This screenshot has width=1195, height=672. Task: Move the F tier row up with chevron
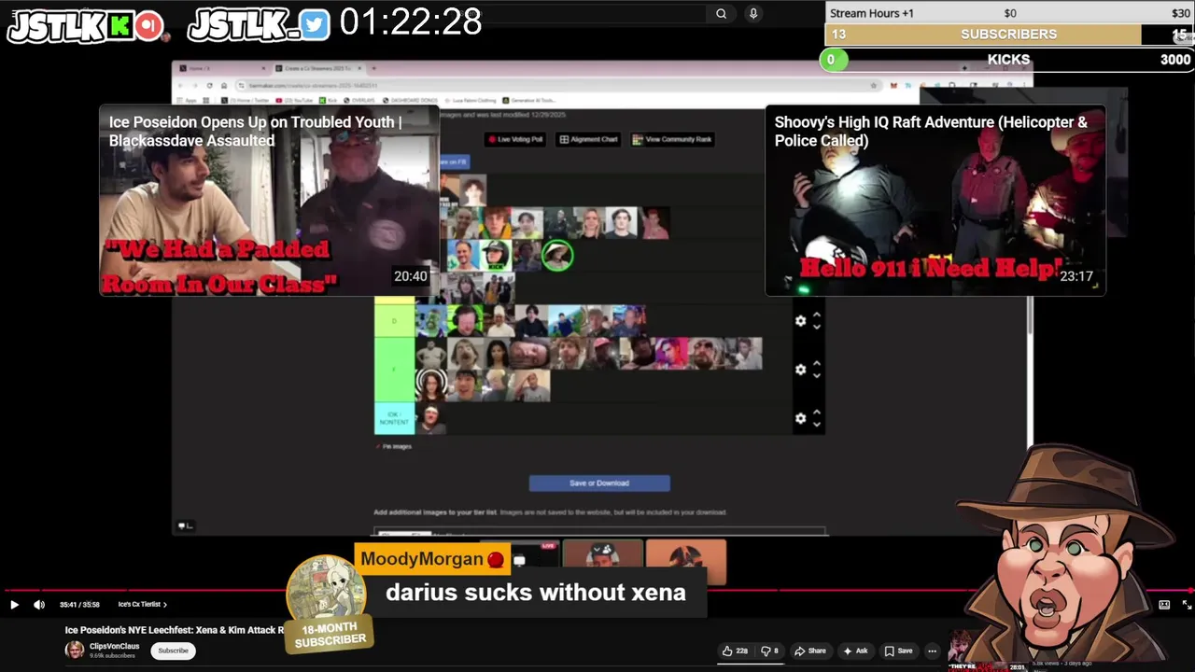[817, 364]
